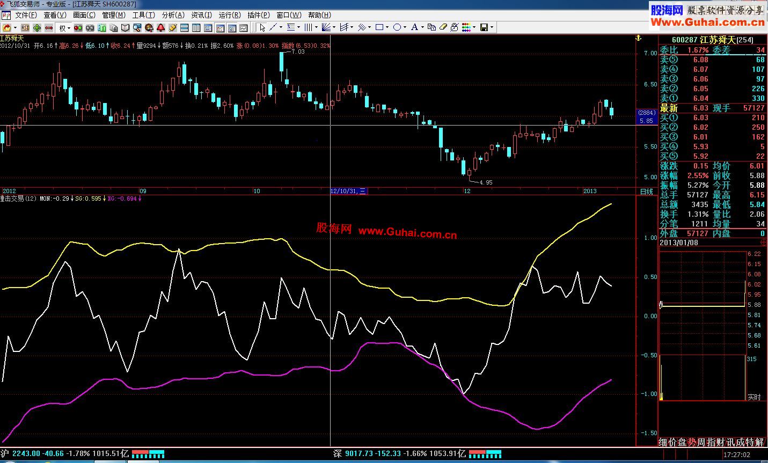Click the green four-way arrows icon
This screenshot has height=463, width=768.
37,27
